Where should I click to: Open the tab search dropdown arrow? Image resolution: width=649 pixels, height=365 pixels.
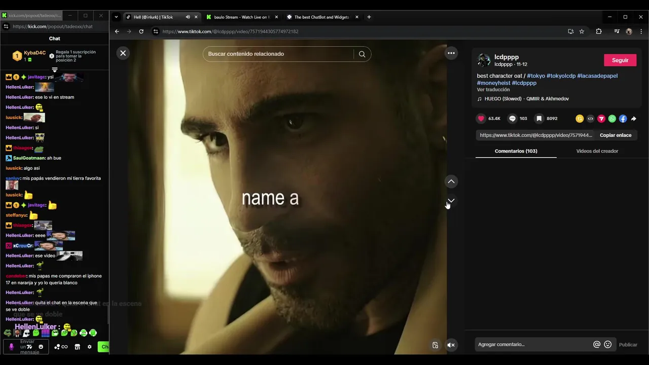point(116,17)
